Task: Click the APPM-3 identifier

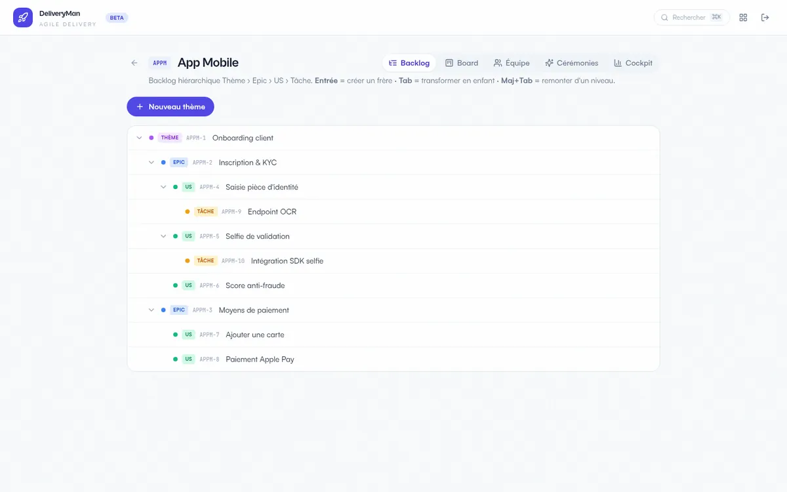Action: [x=203, y=310]
